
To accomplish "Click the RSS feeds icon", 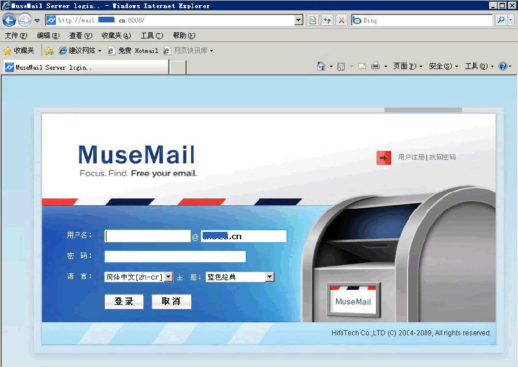I will coord(341,67).
